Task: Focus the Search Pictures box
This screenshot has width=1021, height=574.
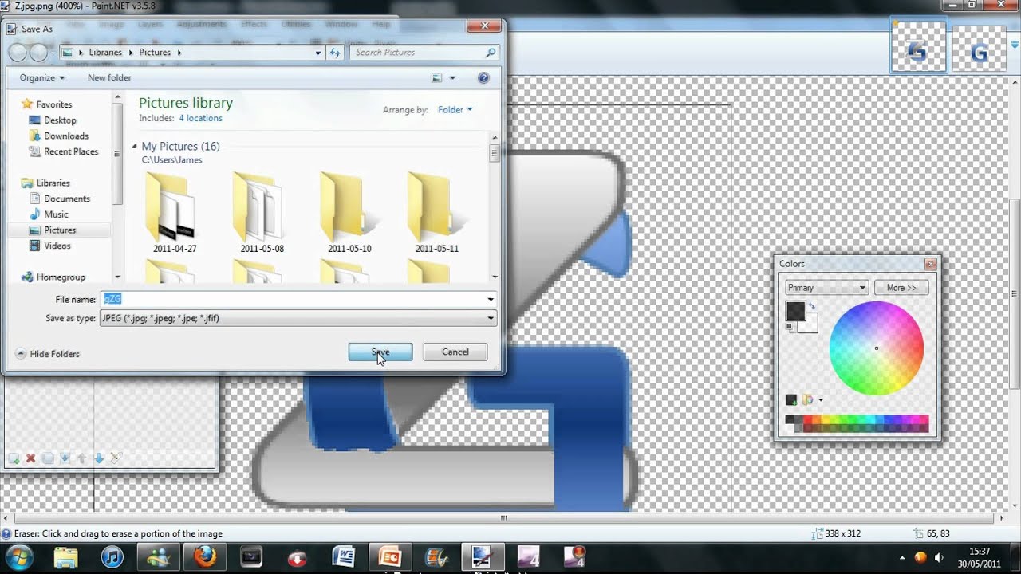Action: [x=417, y=53]
